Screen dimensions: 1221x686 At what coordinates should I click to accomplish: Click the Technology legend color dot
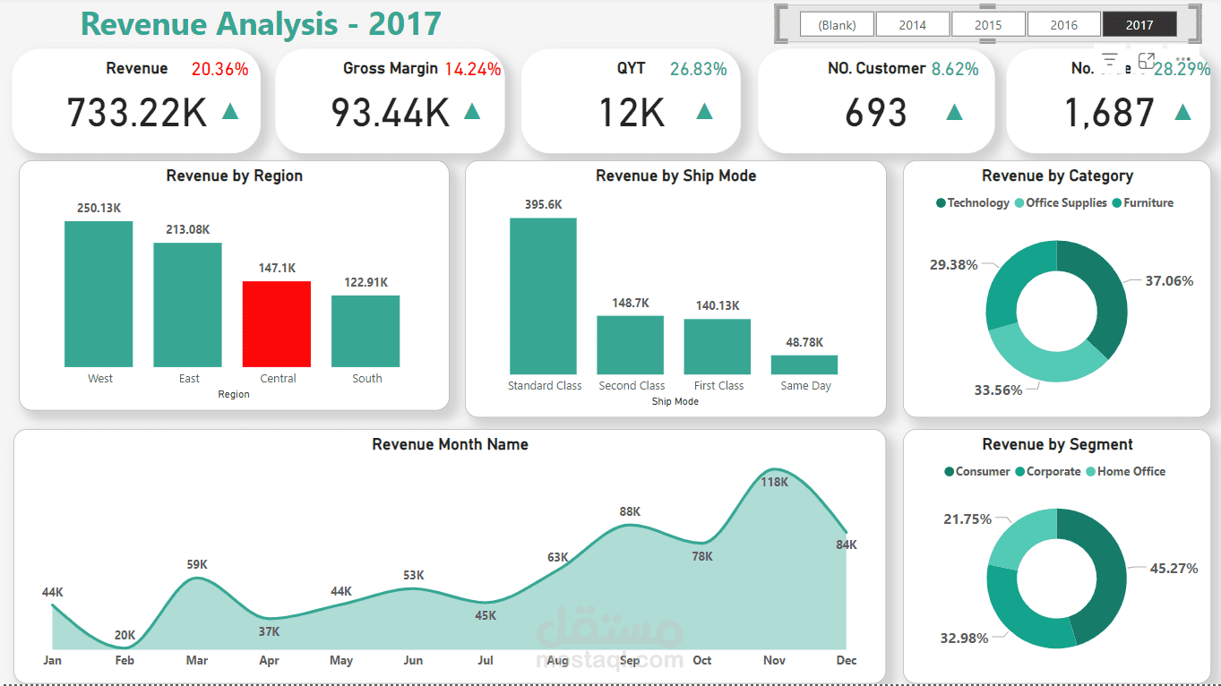pyautogui.click(x=941, y=203)
